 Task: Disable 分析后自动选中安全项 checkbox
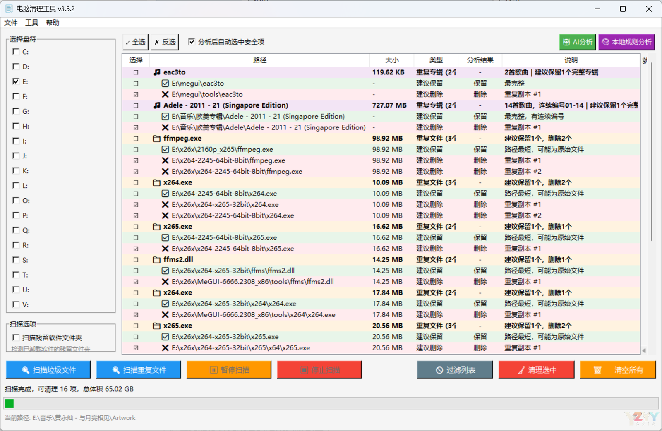tap(192, 42)
